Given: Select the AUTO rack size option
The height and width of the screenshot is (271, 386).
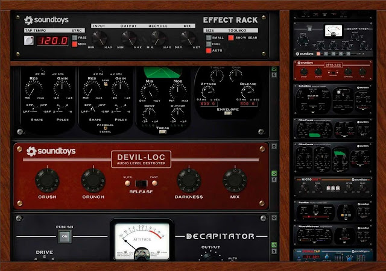Looking at the screenshot, I should click(209, 51).
